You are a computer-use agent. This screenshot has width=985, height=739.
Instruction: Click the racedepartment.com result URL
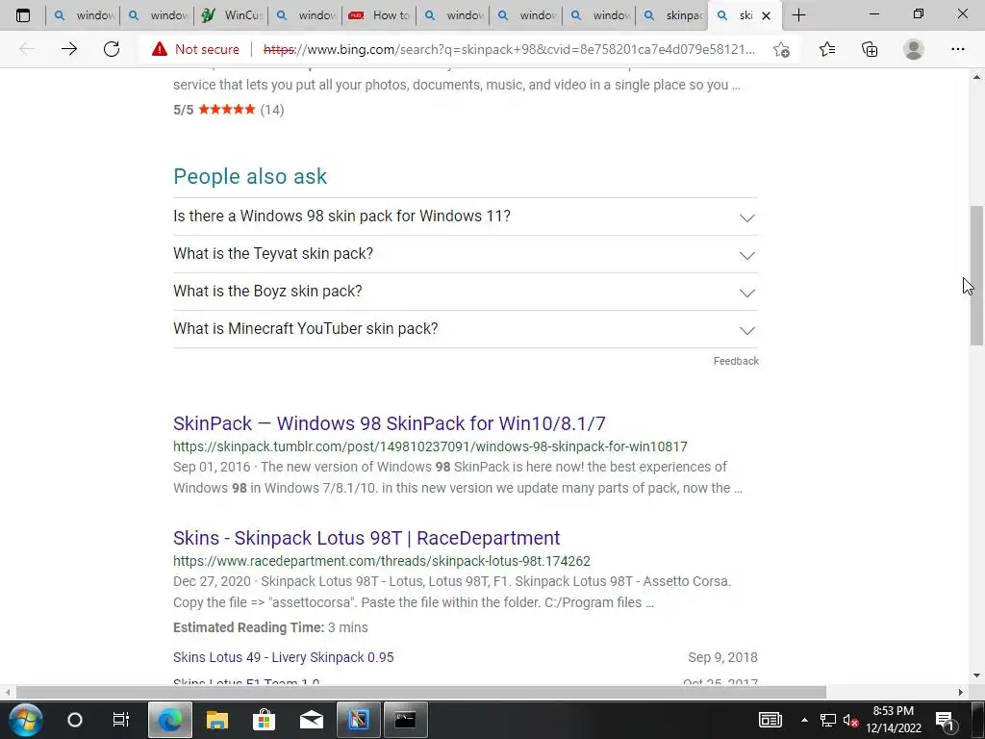click(381, 561)
